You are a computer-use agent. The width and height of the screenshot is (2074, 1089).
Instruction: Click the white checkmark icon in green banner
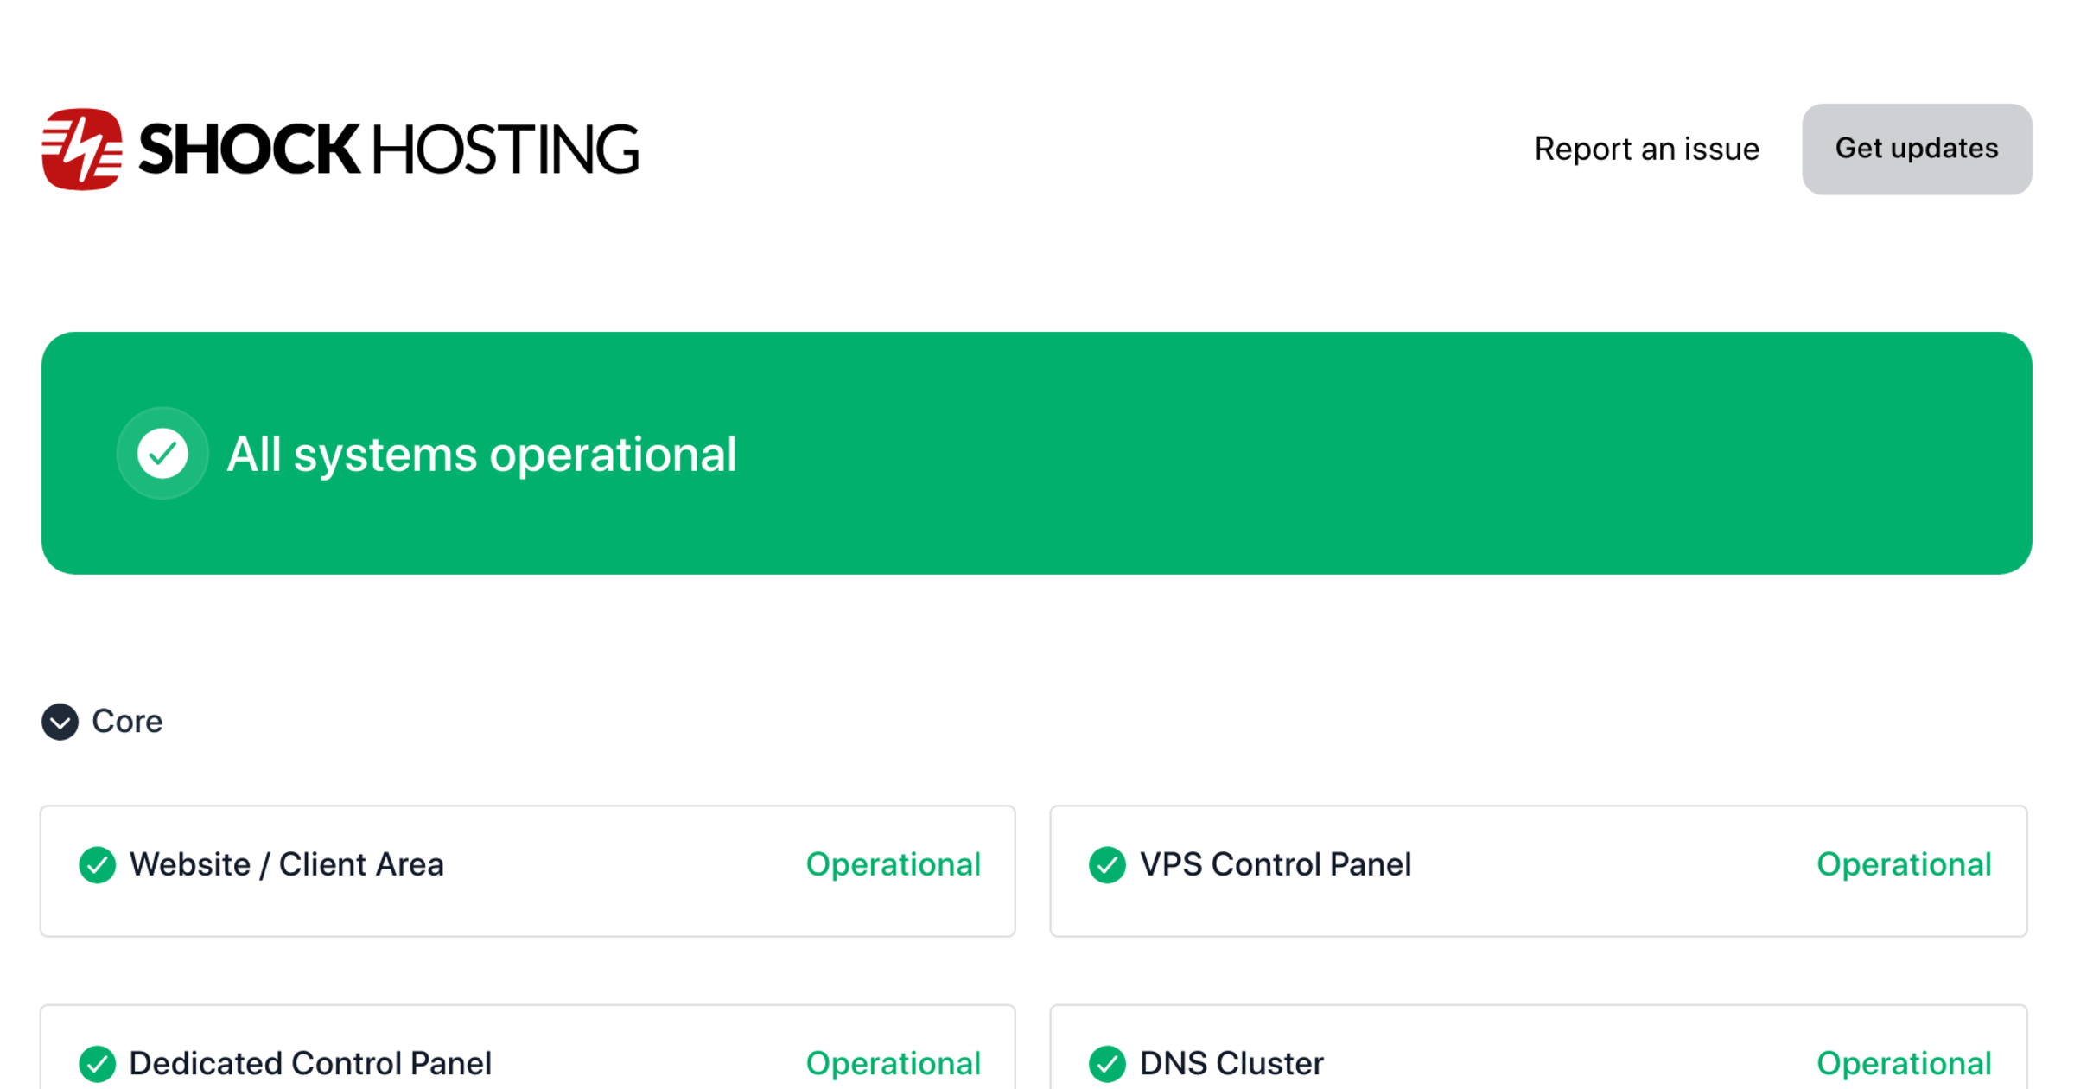pos(162,453)
